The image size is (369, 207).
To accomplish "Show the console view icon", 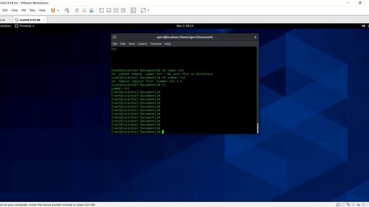I will click(133, 10).
